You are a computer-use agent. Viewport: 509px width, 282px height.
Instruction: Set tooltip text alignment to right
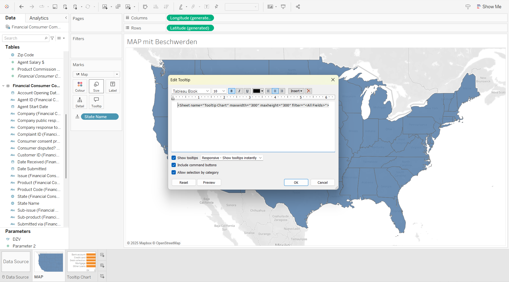[282, 91]
